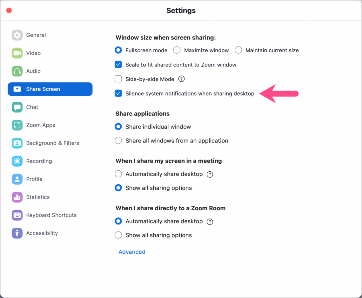
Task: Select the Recording circle icon
Action: tap(17, 161)
